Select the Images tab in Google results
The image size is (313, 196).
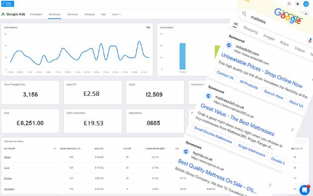[x=269, y=37]
